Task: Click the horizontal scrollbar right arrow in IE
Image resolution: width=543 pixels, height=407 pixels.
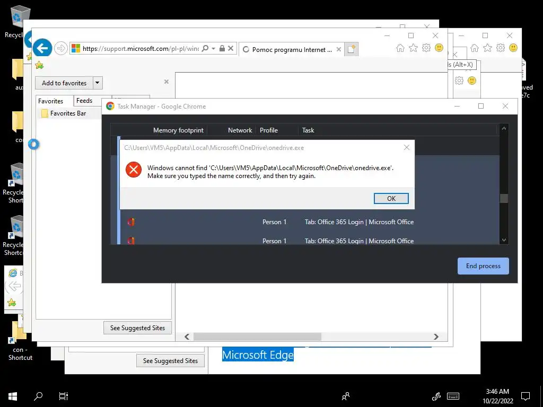Action: click(x=436, y=337)
